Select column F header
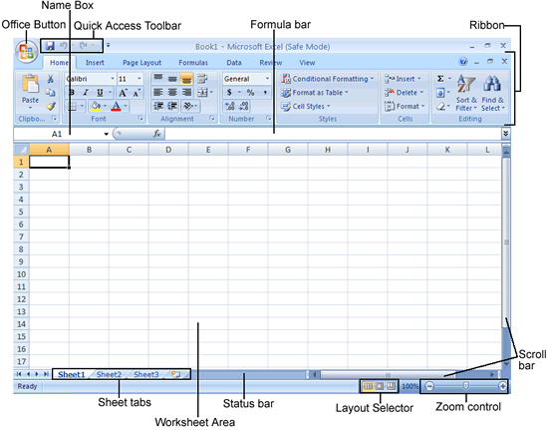This screenshot has width=548, height=430. pyautogui.click(x=248, y=150)
